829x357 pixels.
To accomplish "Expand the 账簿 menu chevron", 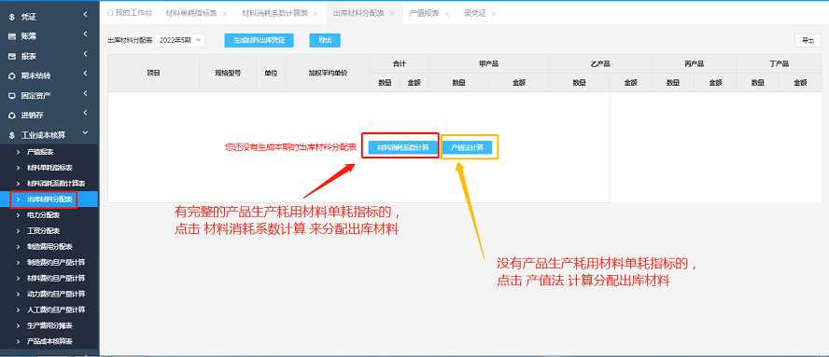I will pyautogui.click(x=85, y=34).
